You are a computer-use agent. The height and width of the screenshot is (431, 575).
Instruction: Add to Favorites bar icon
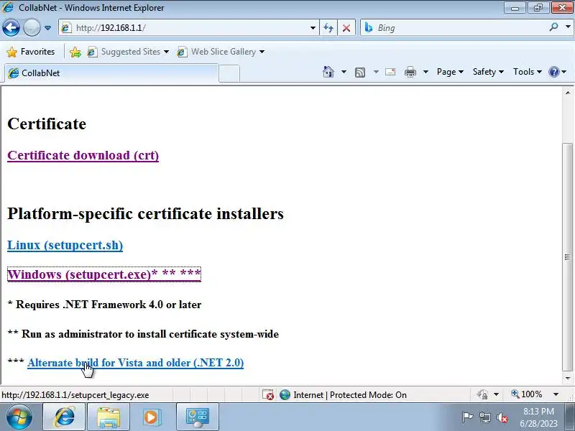[x=75, y=52]
